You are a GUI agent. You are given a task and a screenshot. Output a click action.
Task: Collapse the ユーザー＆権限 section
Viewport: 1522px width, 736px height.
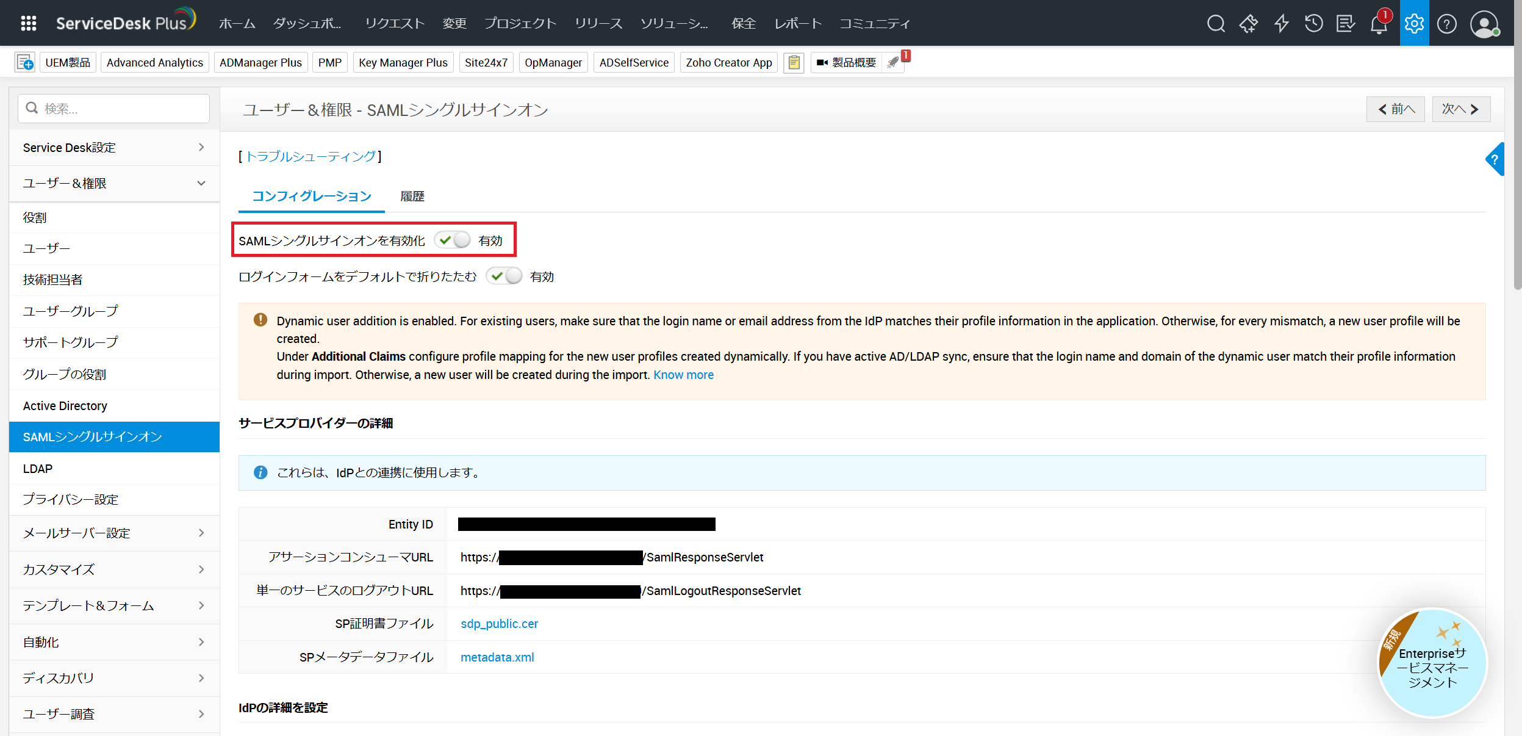pyautogui.click(x=114, y=183)
